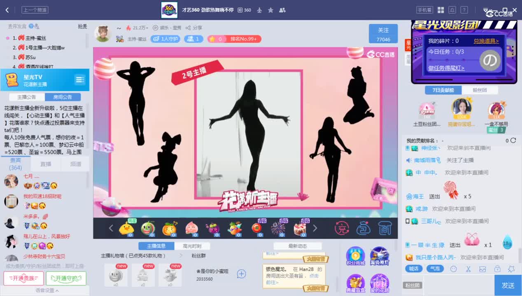Select the purple mangosteen gift
Screen dimensions: 522x296
213,228
